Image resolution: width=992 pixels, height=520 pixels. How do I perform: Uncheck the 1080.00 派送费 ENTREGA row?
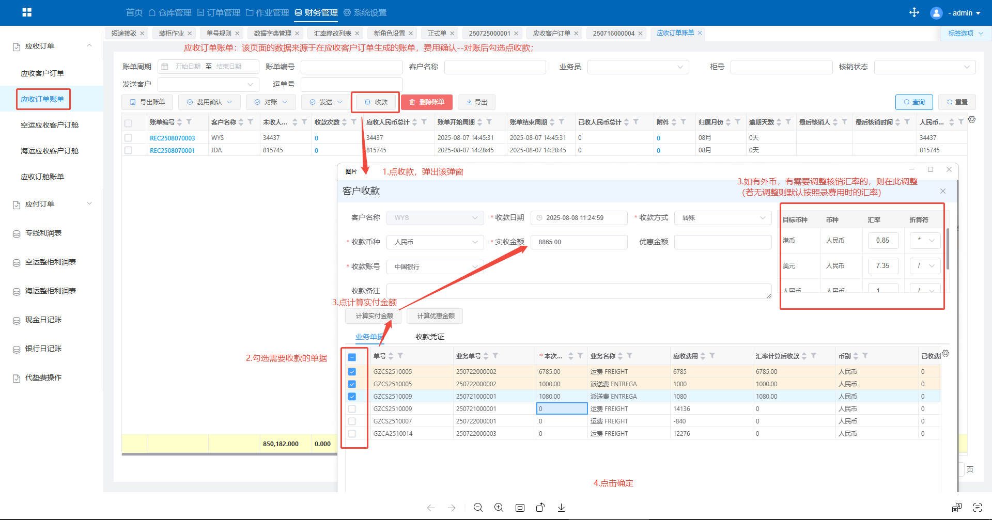[x=352, y=397]
